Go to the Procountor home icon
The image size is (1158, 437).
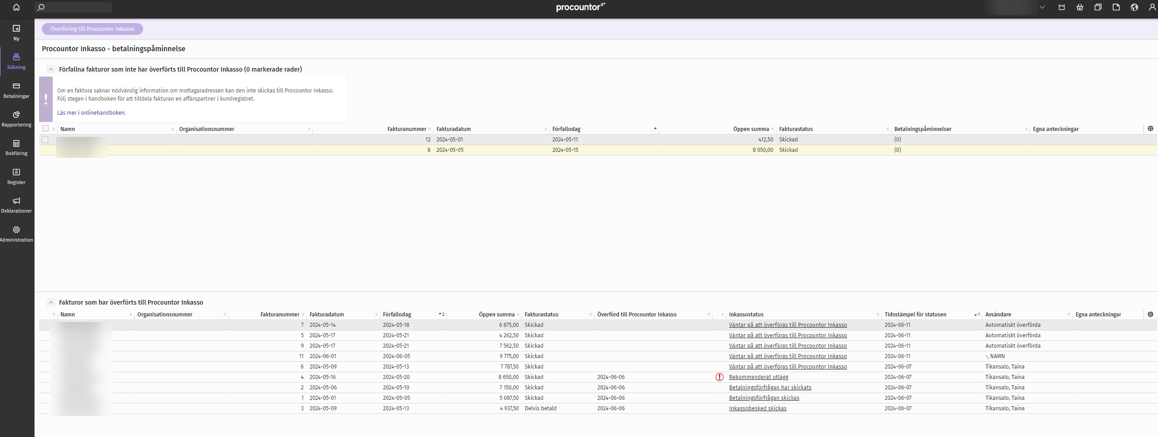(x=16, y=7)
